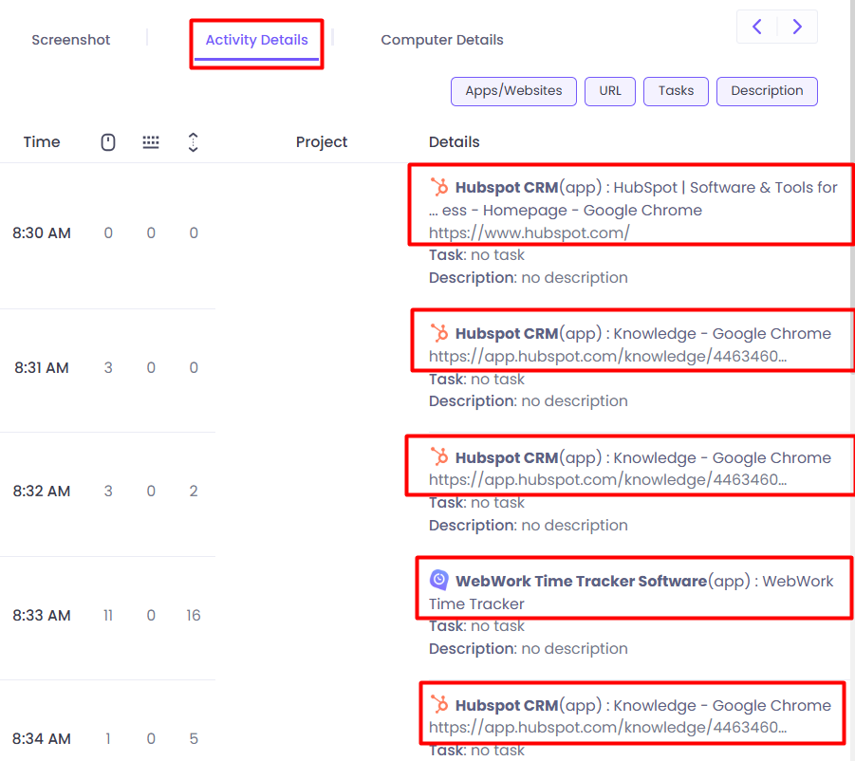Toggle the URL filter
855x761 pixels.
tap(609, 91)
